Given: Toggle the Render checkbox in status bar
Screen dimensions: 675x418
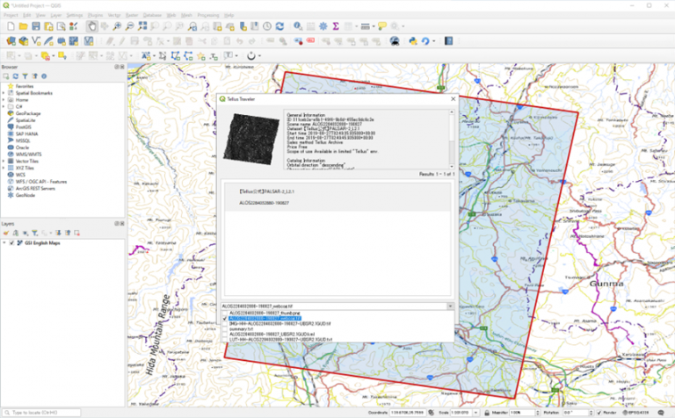Looking at the screenshot, I should [x=599, y=413].
